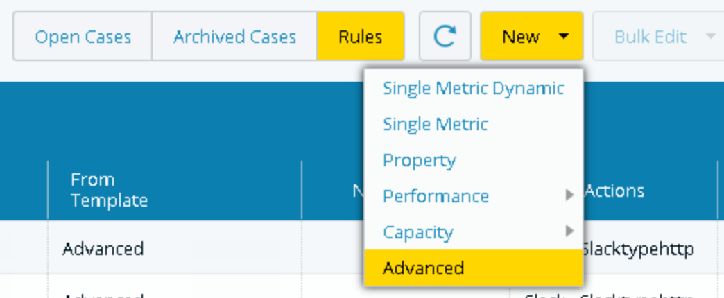Select the first row's Advanced template cell
This screenshot has width=724, height=298.
click(103, 248)
